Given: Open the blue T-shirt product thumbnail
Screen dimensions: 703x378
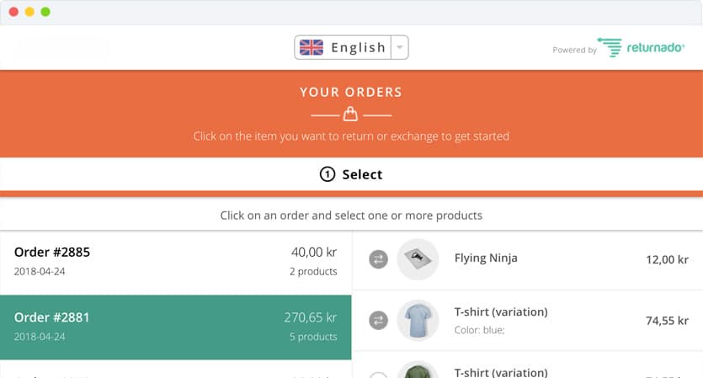Looking at the screenshot, I should coord(418,320).
